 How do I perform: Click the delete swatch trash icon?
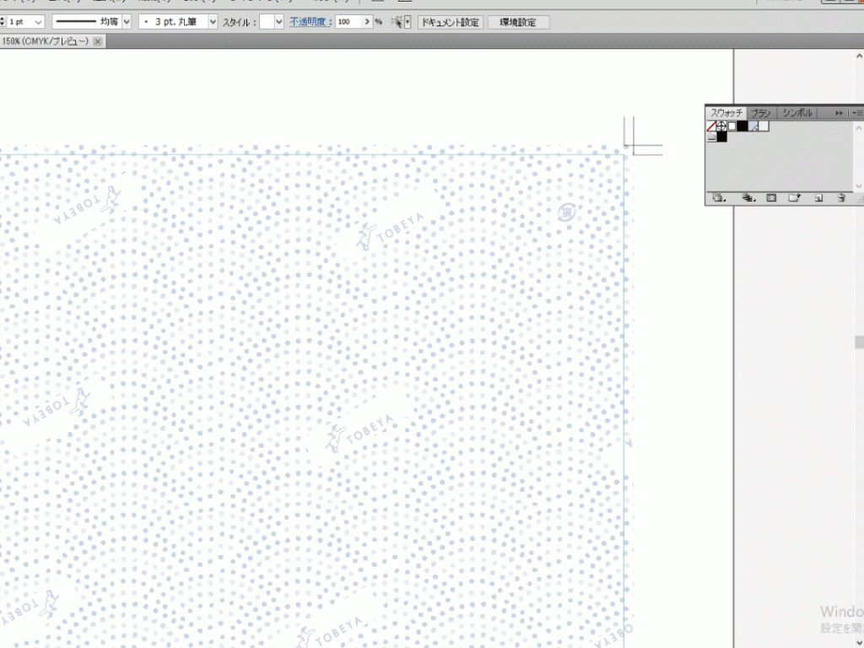841,197
